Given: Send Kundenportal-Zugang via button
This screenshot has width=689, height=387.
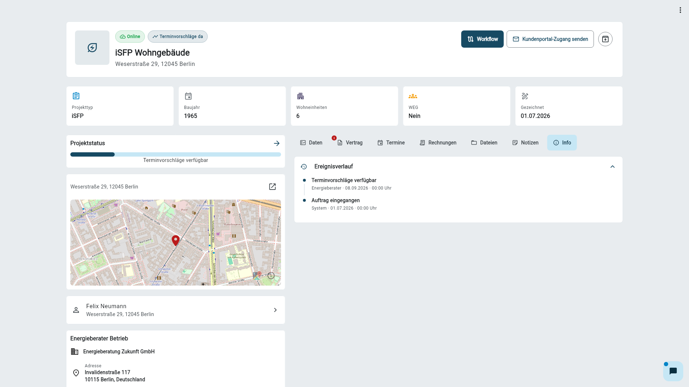Looking at the screenshot, I should point(550,39).
